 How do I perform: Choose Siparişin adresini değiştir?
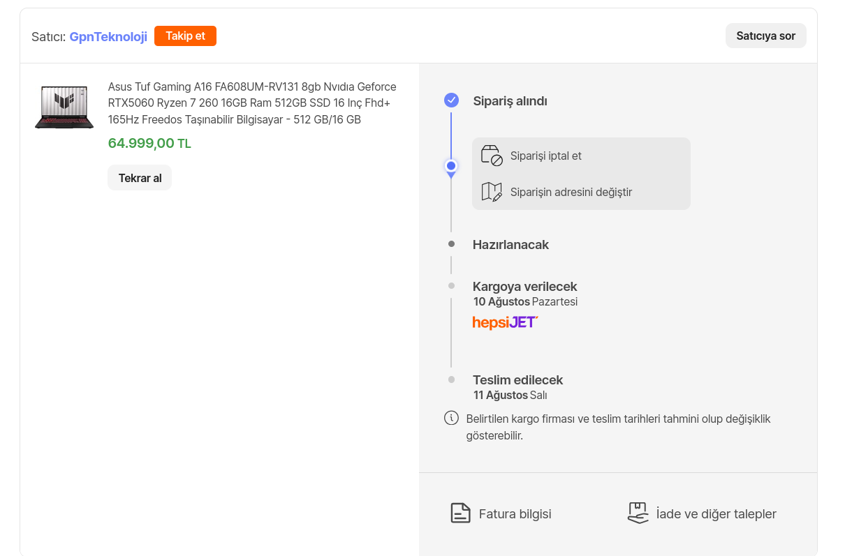[x=571, y=192]
